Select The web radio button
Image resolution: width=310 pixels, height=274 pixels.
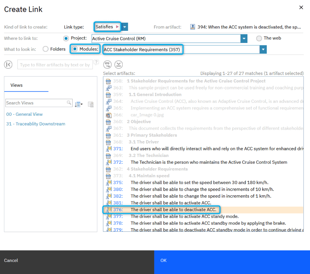(x=259, y=38)
